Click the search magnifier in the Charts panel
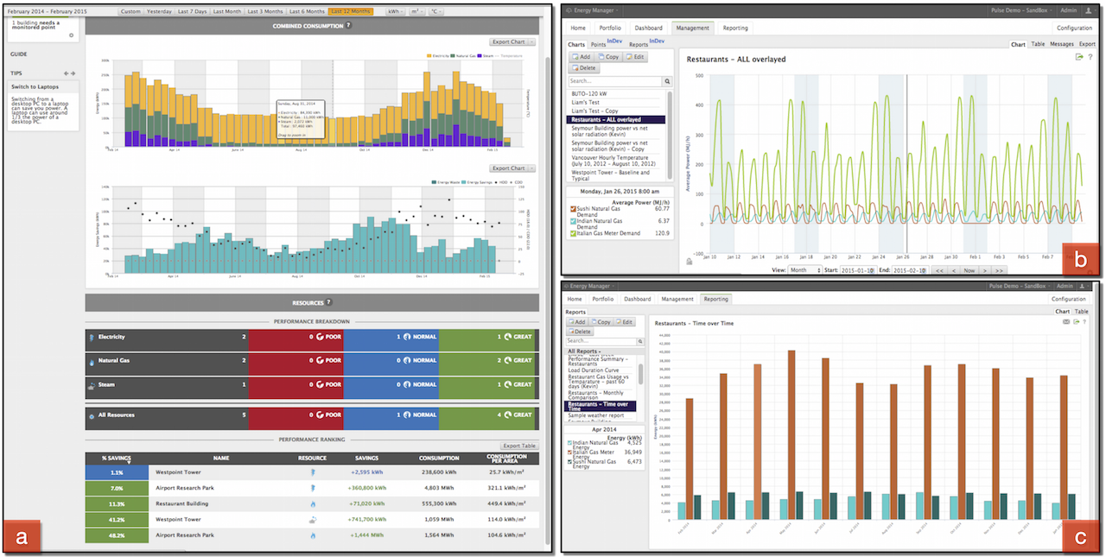 [x=667, y=81]
